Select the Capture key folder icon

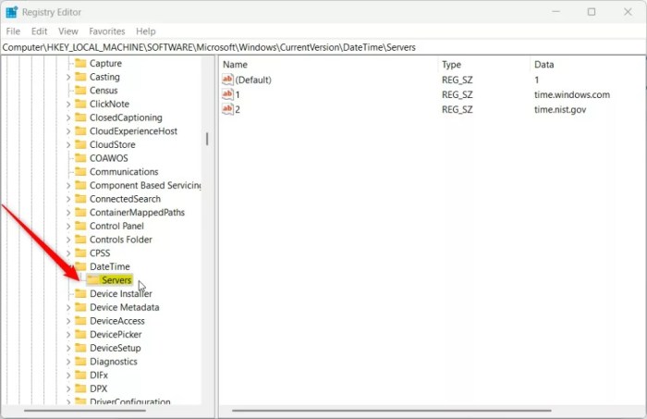[80, 63]
